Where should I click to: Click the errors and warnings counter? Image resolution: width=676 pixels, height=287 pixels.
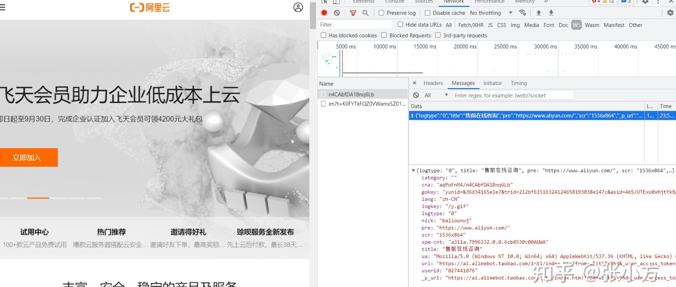tap(603, 2)
